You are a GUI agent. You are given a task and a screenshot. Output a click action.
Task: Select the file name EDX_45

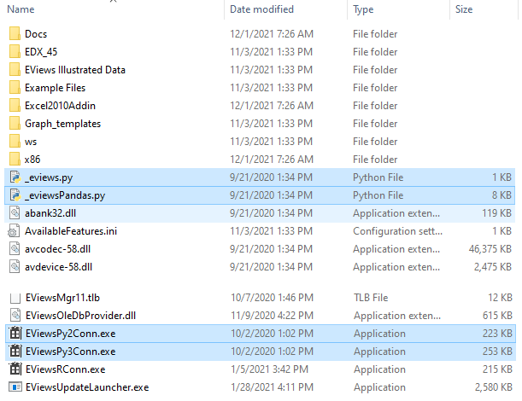(41, 52)
